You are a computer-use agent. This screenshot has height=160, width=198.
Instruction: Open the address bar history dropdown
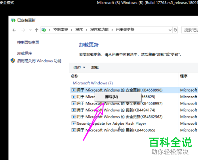(170, 30)
